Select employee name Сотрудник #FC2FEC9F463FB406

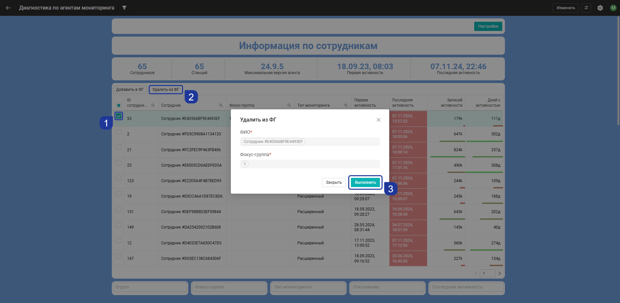point(191,150)
